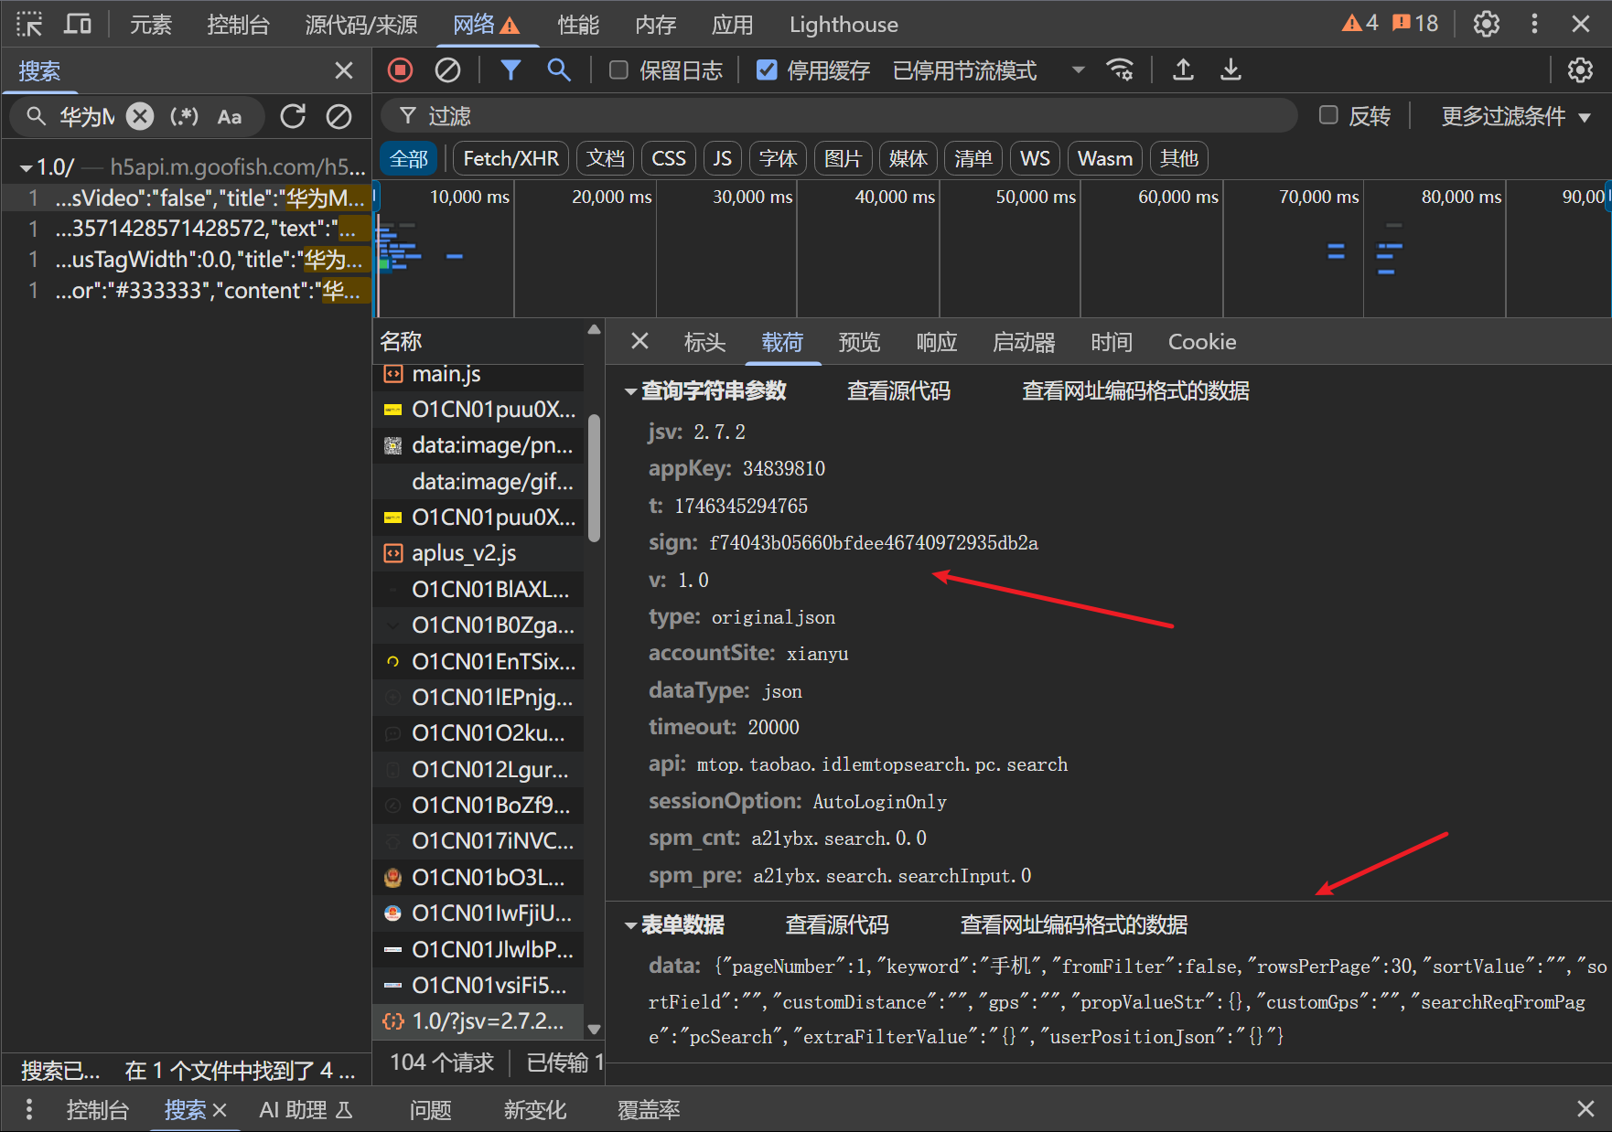Image resolution: width=1612 pixels, height=1132 pixels.
Task: Click 查看源代码 next to 表单数据
Action: tap(836, 925)
